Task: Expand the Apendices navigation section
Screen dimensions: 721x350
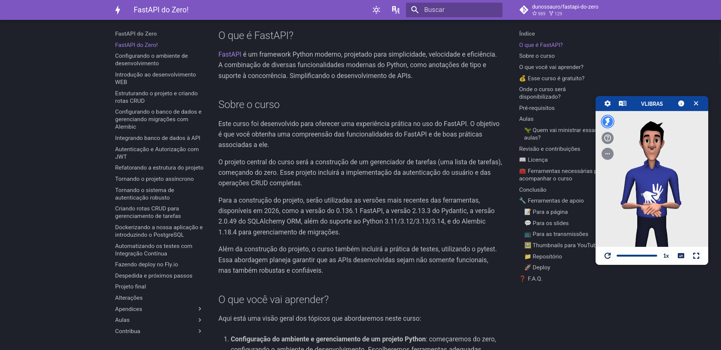Action: click(158, 309)
